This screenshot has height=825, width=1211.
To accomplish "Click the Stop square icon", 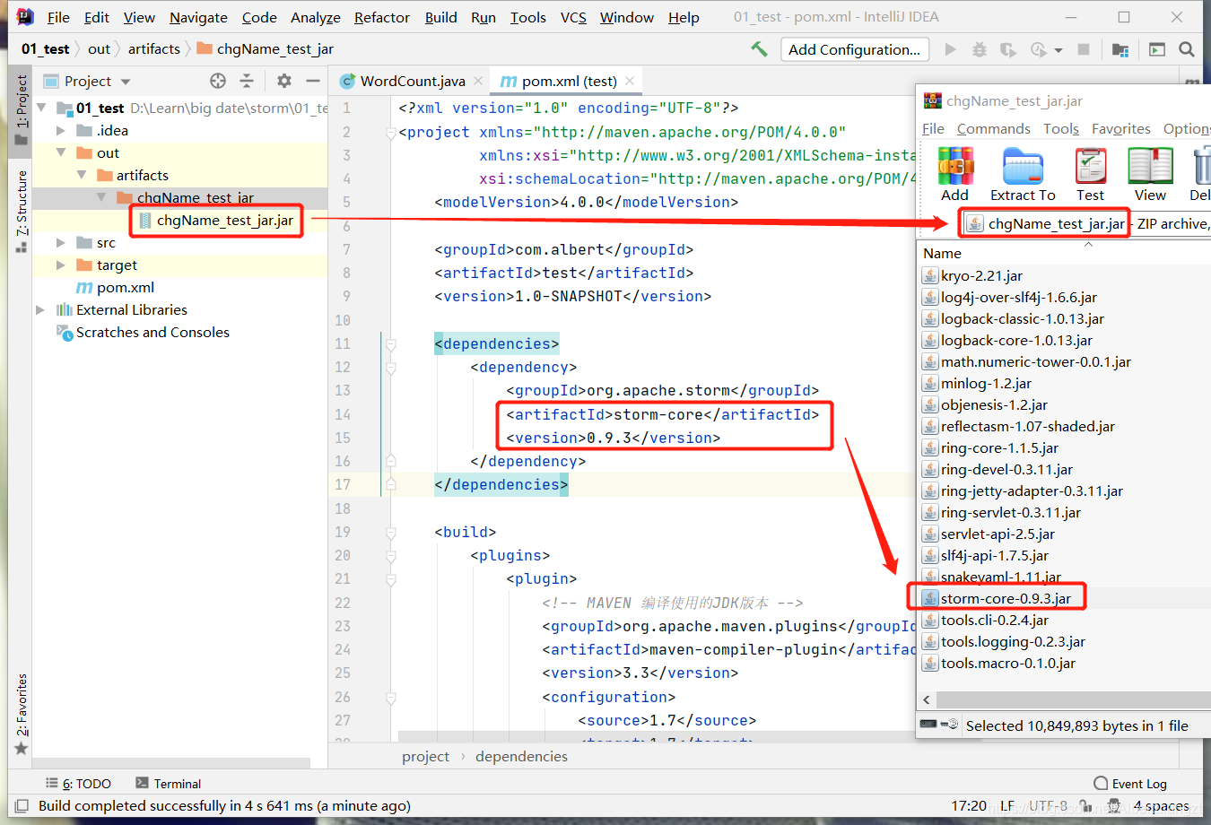I will click(x=1084, y=49).
